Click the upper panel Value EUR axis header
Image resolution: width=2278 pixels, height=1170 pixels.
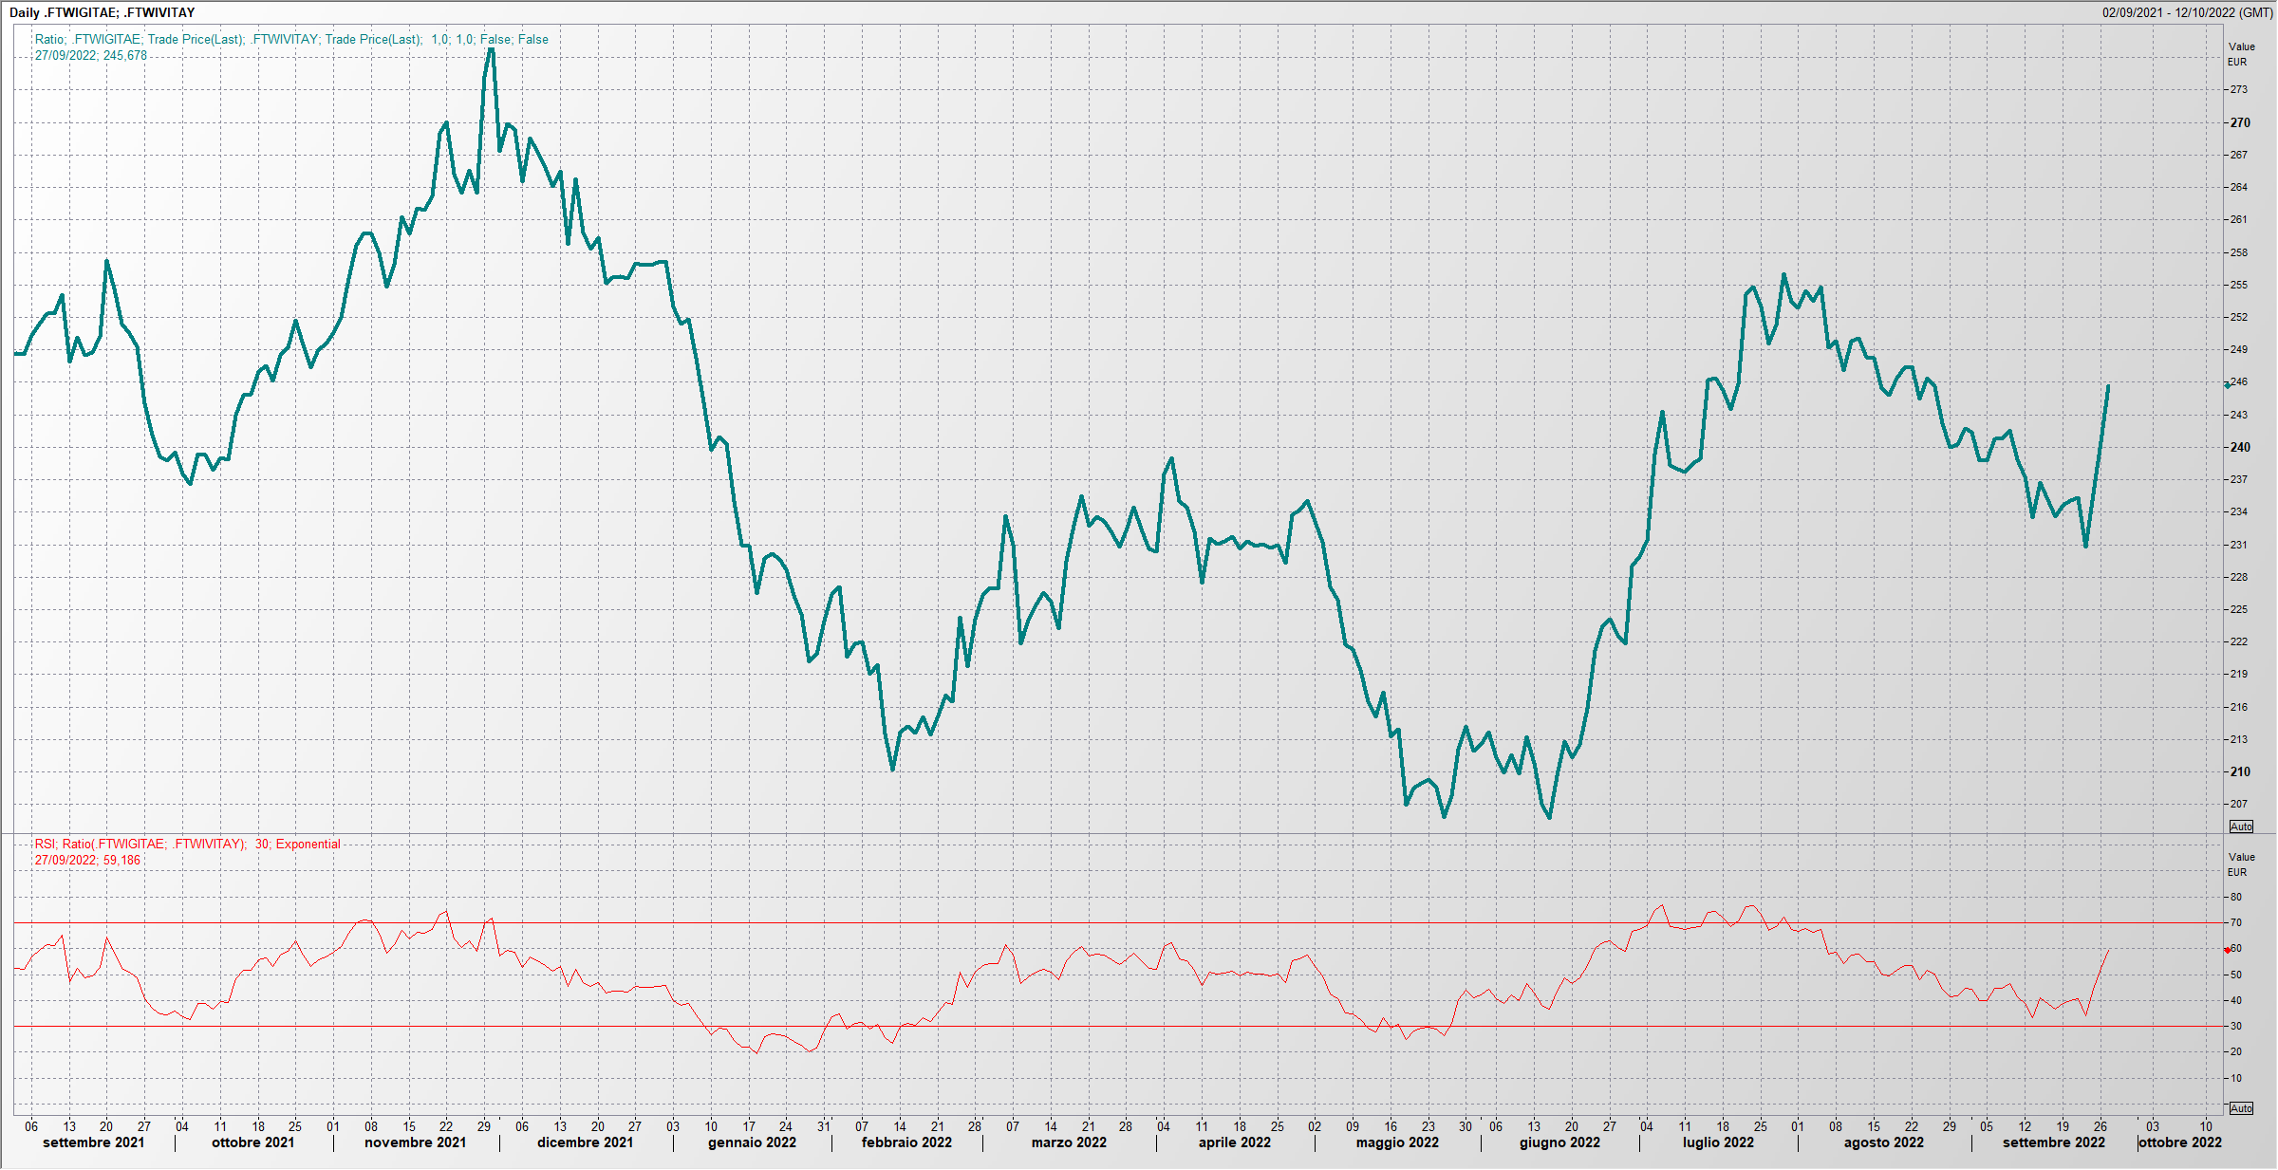(2241, 54)
